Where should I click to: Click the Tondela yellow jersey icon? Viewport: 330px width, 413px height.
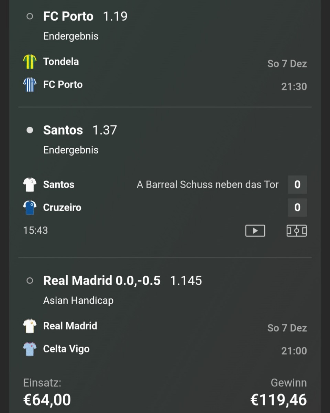tap(30, 62)
